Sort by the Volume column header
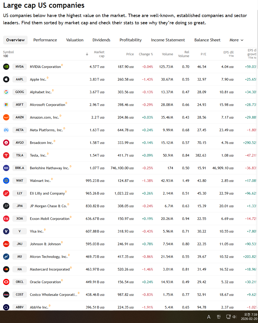258x323 pixels. point(168,54)
